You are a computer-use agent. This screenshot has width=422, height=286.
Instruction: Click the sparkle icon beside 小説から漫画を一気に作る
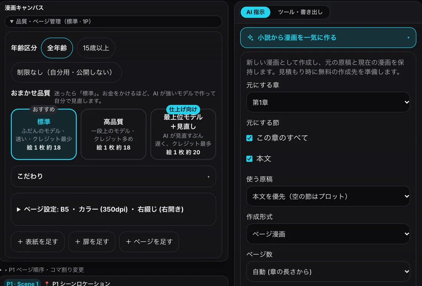[x=250, y=38]
